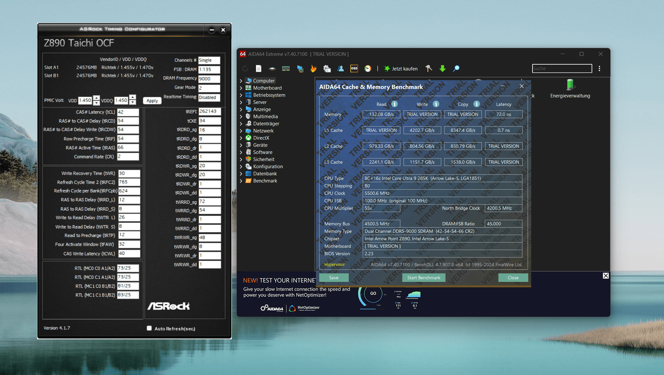Click the Refresh icon in AIDA64 toolbar
The image size is (664, 375).
pos(245,69)
